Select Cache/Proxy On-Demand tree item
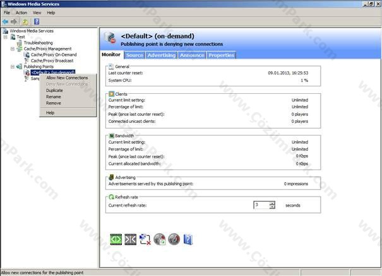The height and width of the screenshot is (276, 382). [54, 55]
